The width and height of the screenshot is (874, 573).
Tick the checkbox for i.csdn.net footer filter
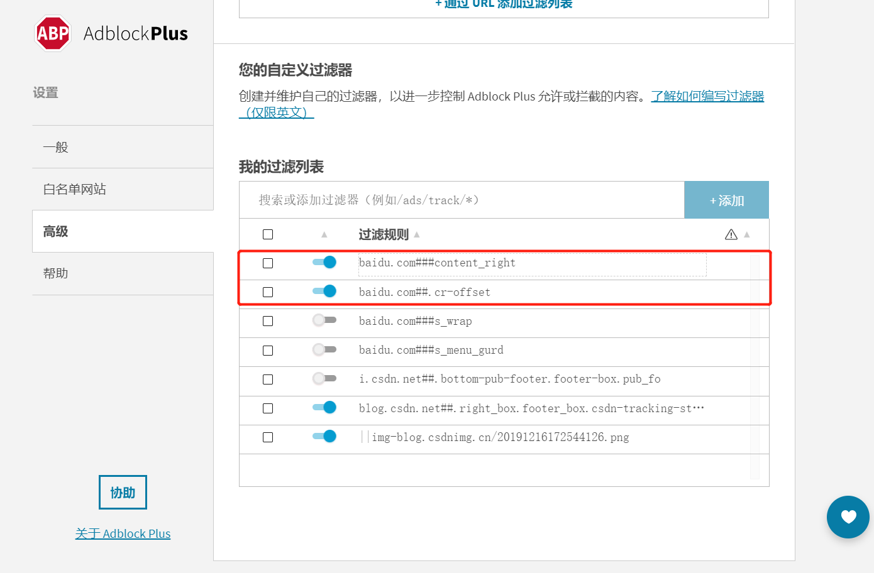click(268, 379)
